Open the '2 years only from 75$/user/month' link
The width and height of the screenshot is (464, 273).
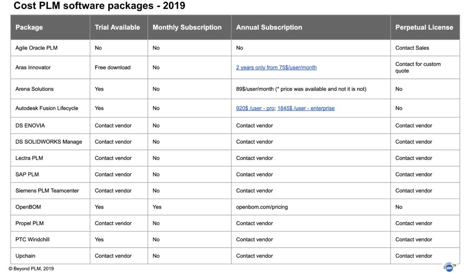[x=276, y=67]
